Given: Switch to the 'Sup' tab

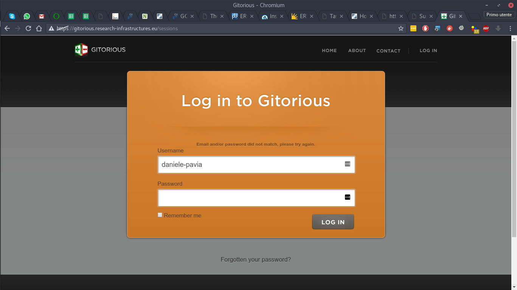Looking at the screenshot, I should click(x=422, y=16).
